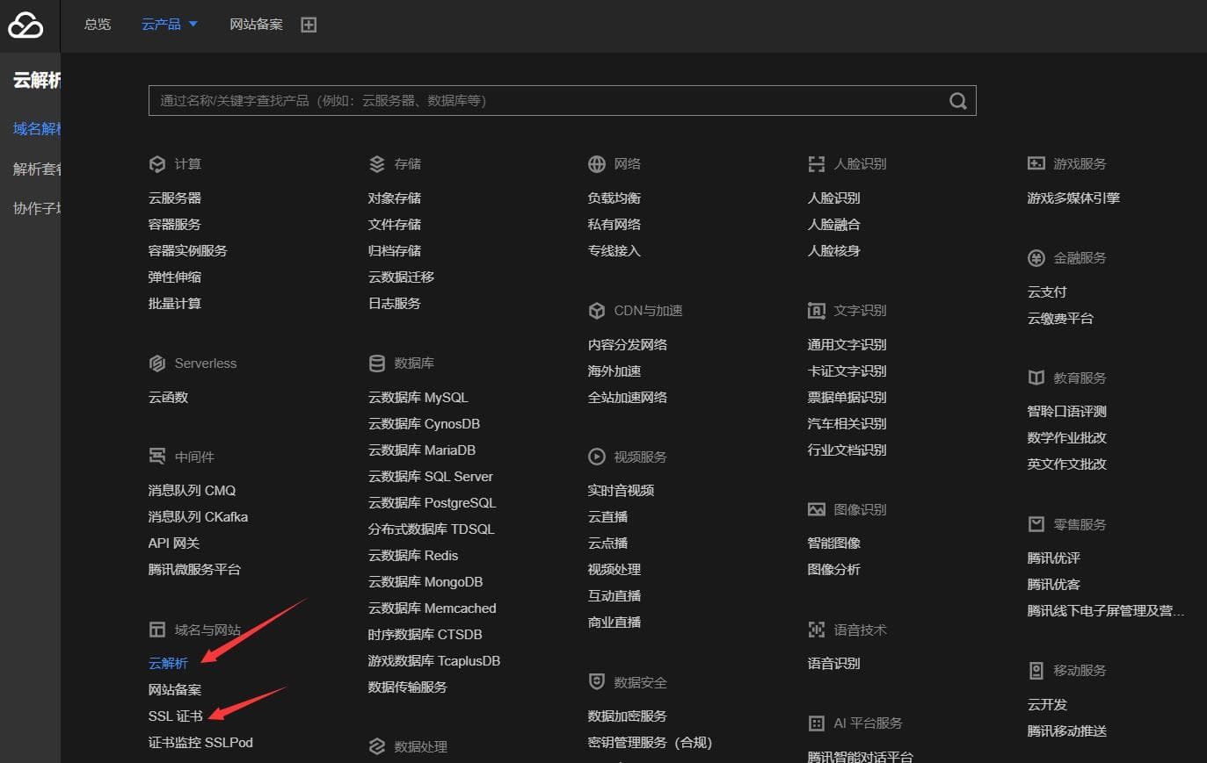Open 证书监控 SSLPod link
Viewport: 1207px width, 763px height.
point(200,743)
